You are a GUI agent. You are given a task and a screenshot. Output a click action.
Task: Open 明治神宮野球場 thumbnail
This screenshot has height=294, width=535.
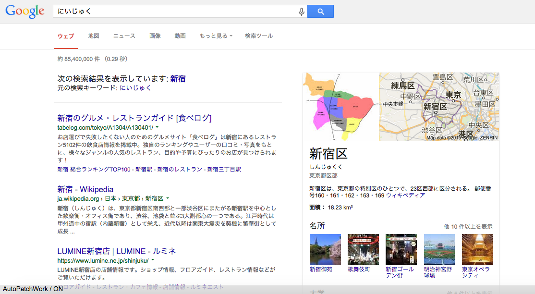point(439,249)
